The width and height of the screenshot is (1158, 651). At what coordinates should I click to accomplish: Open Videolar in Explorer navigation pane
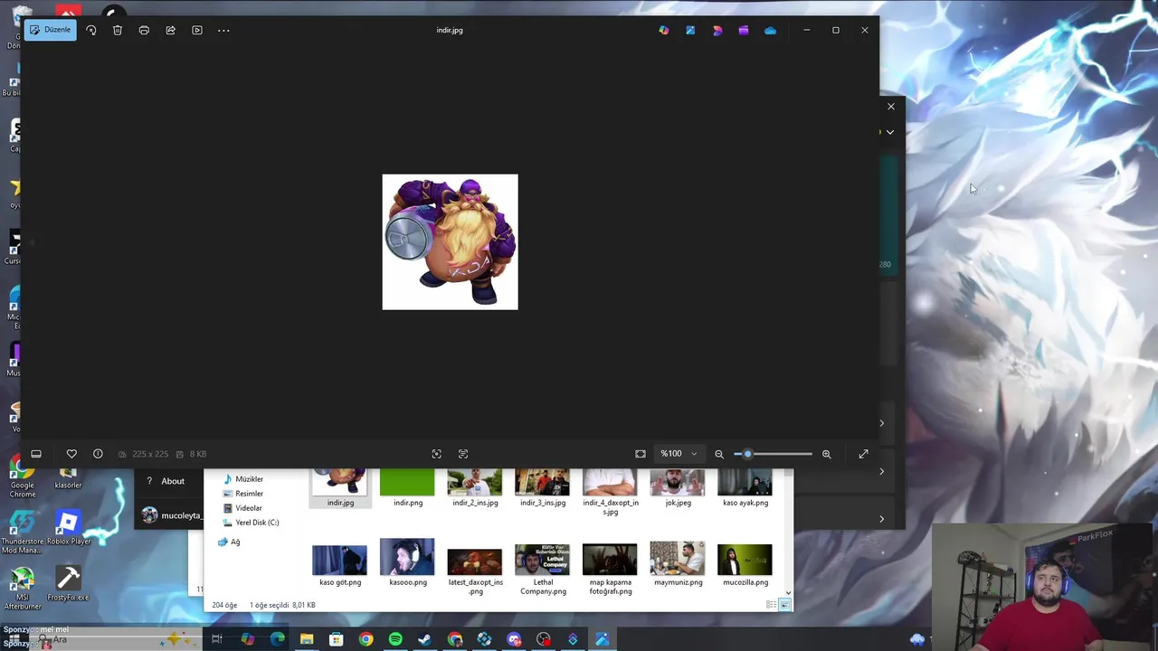tap(242, 508)
